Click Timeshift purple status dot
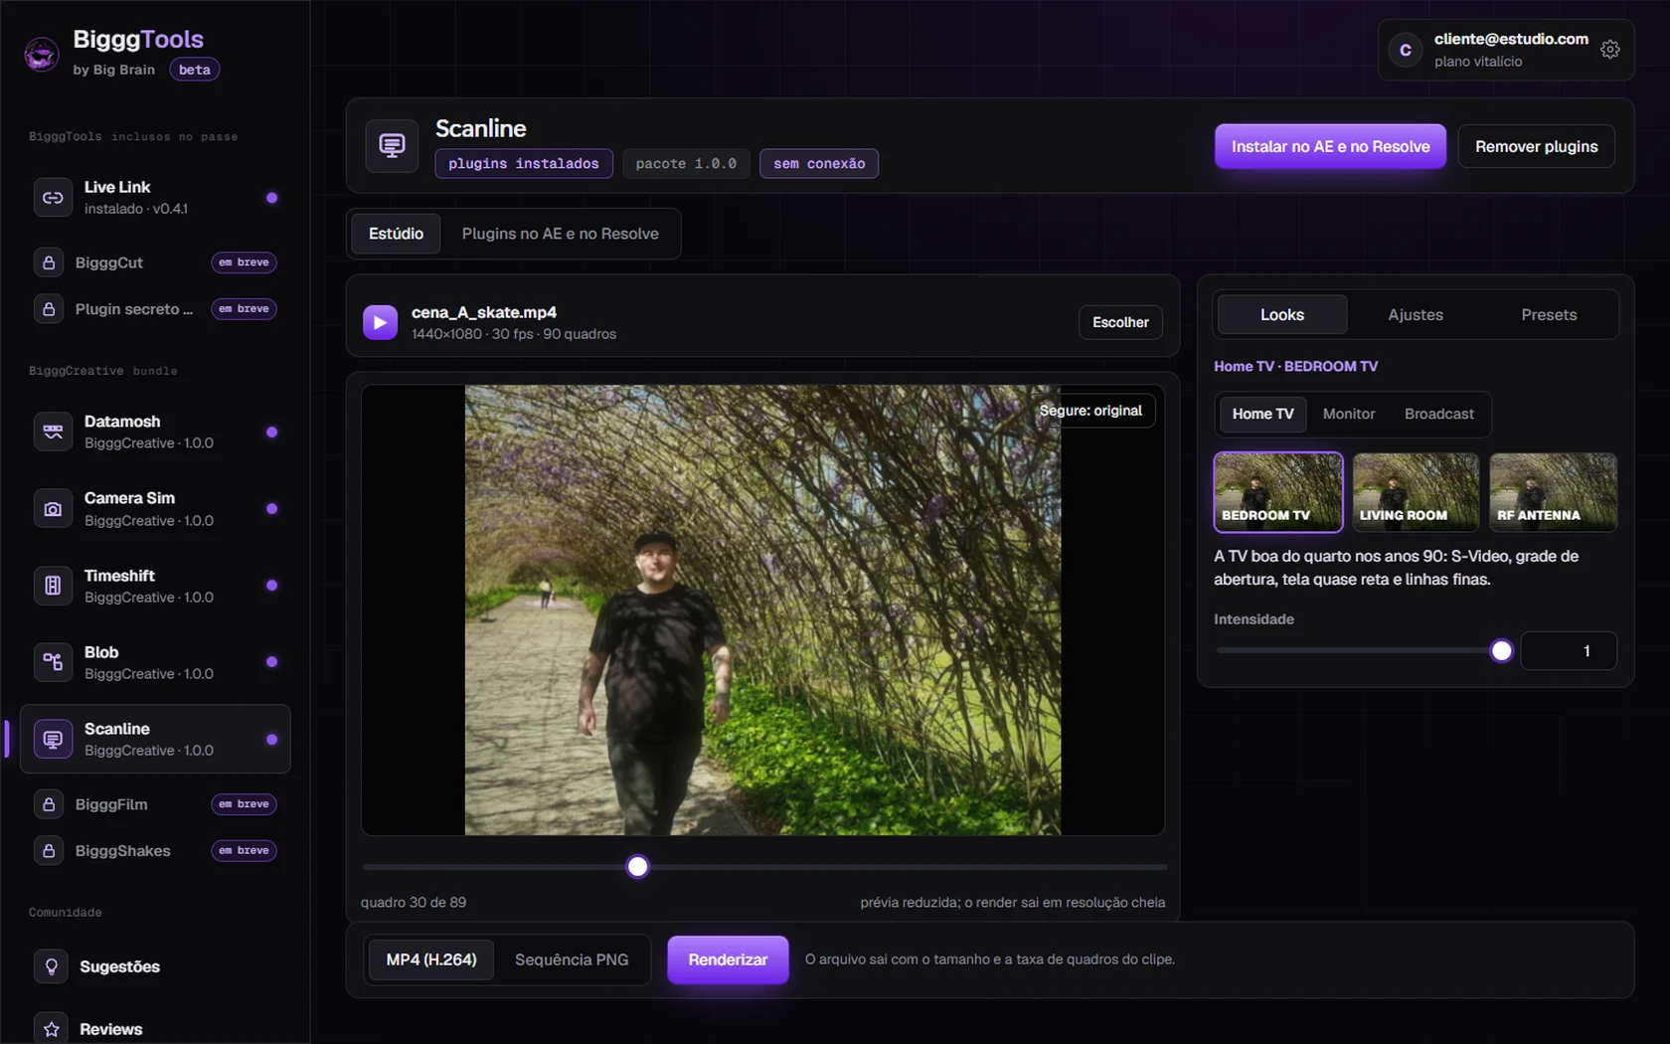 click(x=271, y=586)
